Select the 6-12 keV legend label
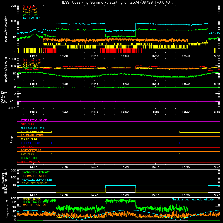The height and width of the screenshot is (223, 223). (x=30, y=9)
